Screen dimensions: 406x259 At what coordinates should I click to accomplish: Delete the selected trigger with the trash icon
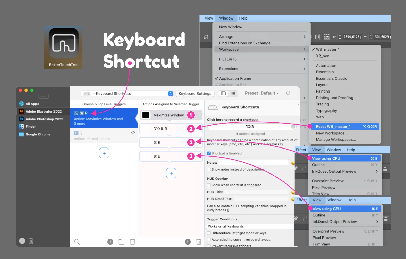tap(132, 242)
